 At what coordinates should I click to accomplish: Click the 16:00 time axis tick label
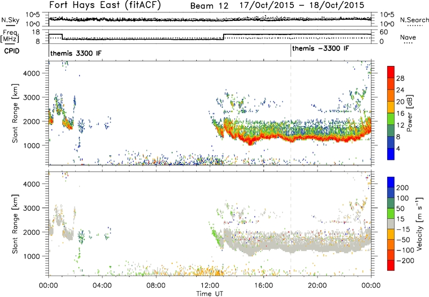click(263, 286)
